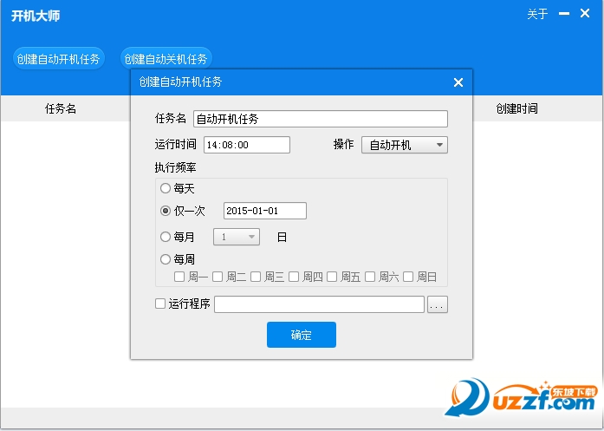The height and width of the screenshot is (431, 604).
Task: Open the 操作 dropdown showing 自动开机
Action: click(x=405, y=145)
